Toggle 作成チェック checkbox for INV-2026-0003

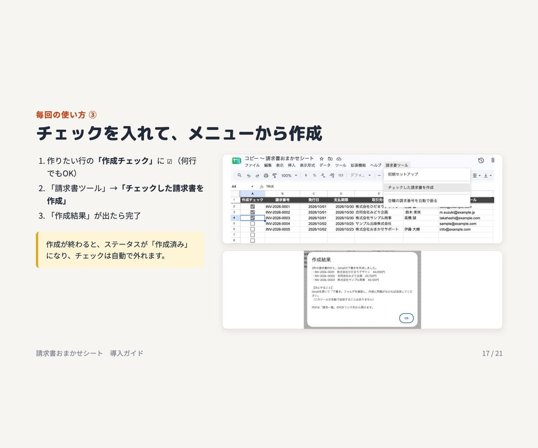(x=252, y=218)
